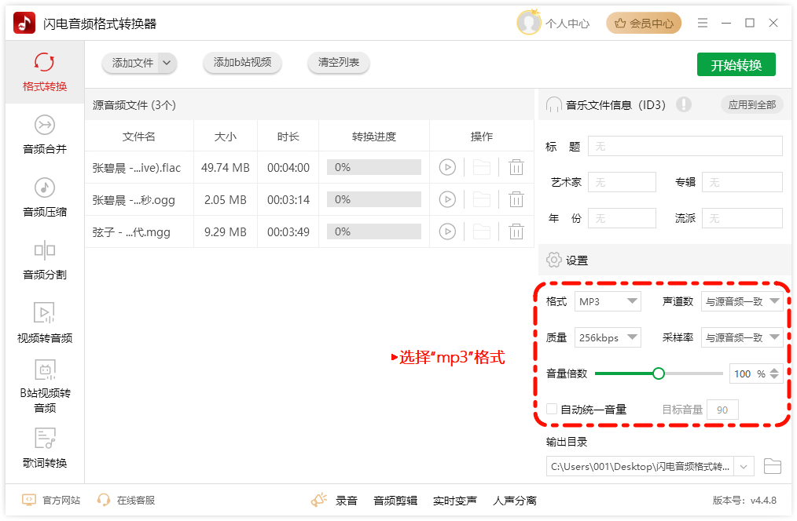Viewport: 797px width, 521px height.
Task: Open the 格式 MP3 dropdown
Action: coord(608,301)
